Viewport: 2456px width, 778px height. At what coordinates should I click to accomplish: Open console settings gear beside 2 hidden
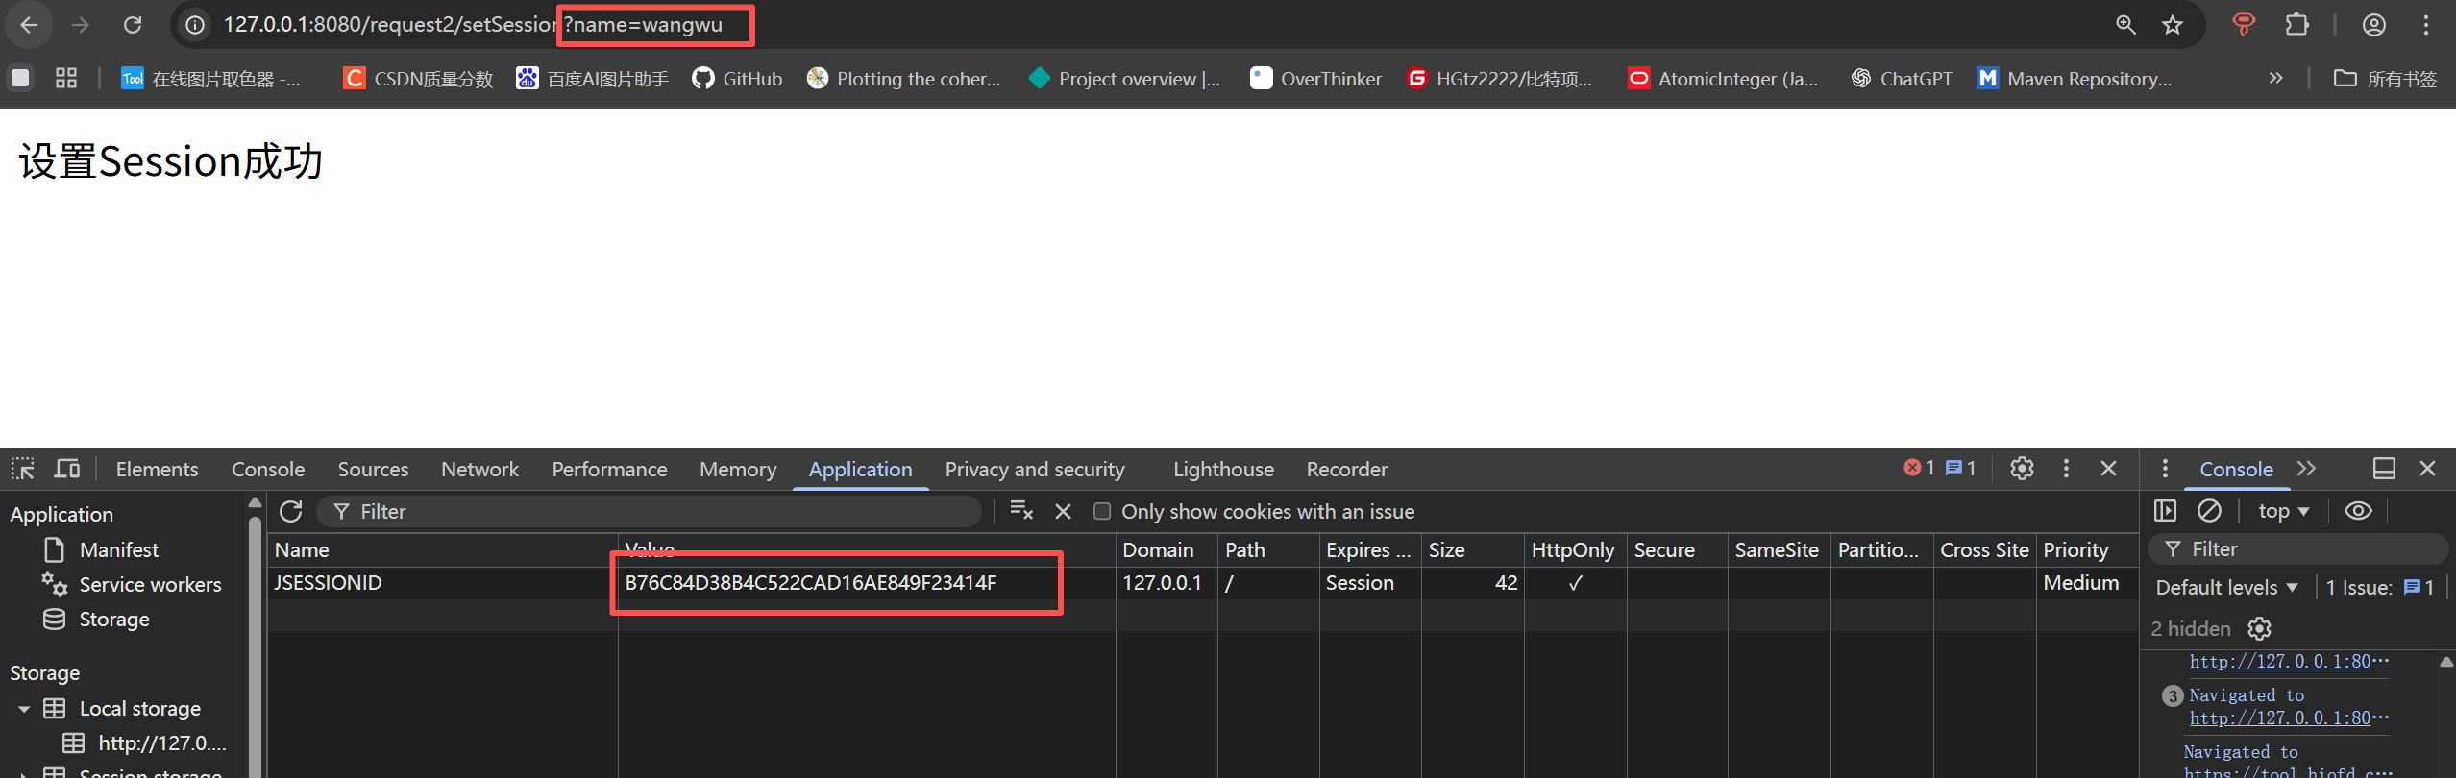tap(2259, 629)
